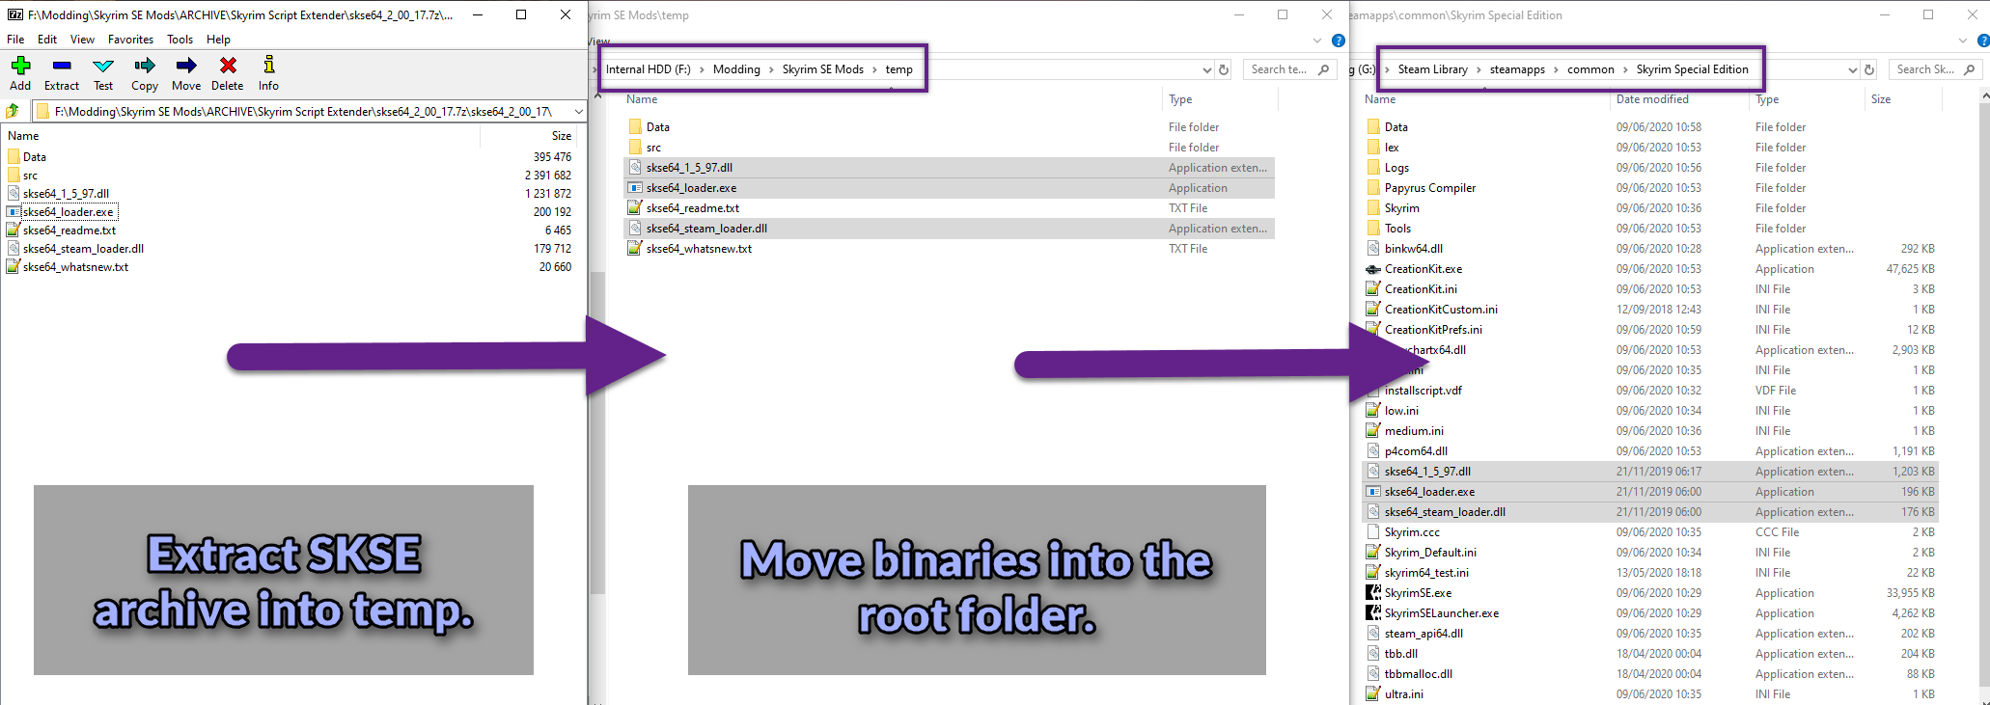Expand address history dropdown in temp window
This screenshot has width=1990, height=705.
[1206, 69]
